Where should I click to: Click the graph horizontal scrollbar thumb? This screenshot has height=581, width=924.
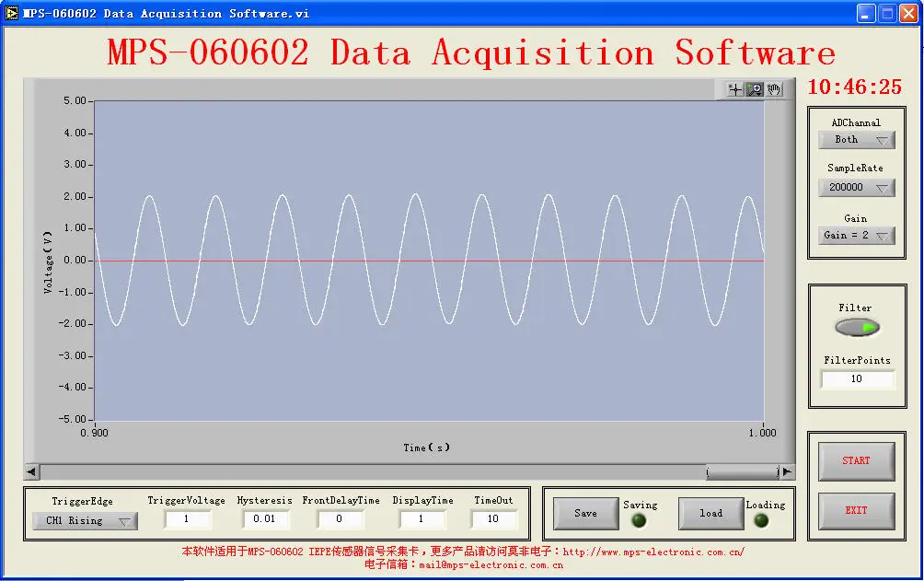tap(743, 471)
